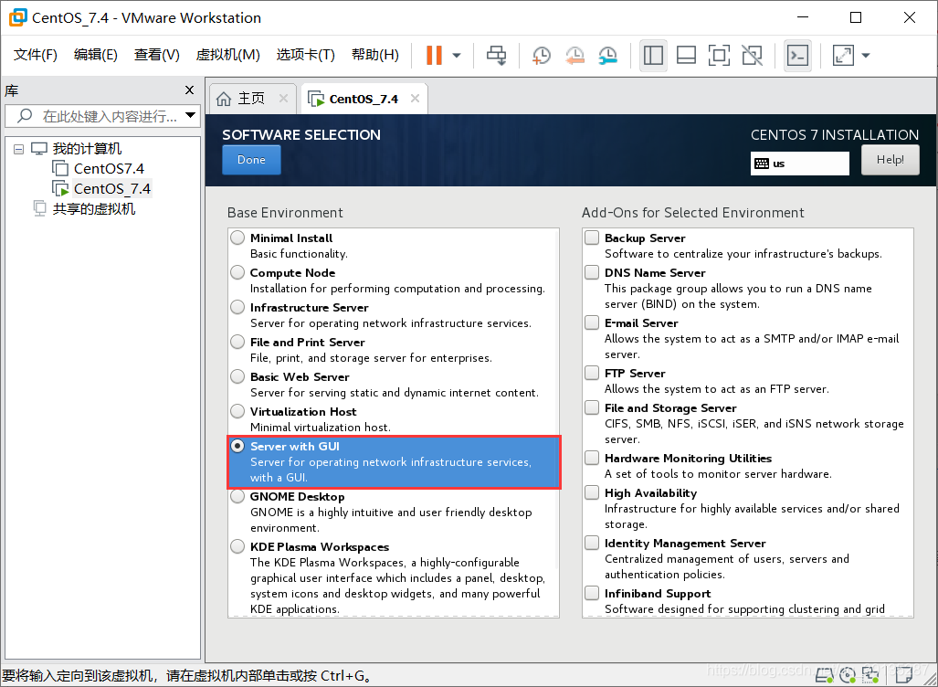Select Server with GUI radio button
The height and width of the screenshot is (687, 938).
pos(237,446)
